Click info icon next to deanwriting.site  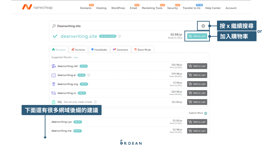tap(120, 36)
